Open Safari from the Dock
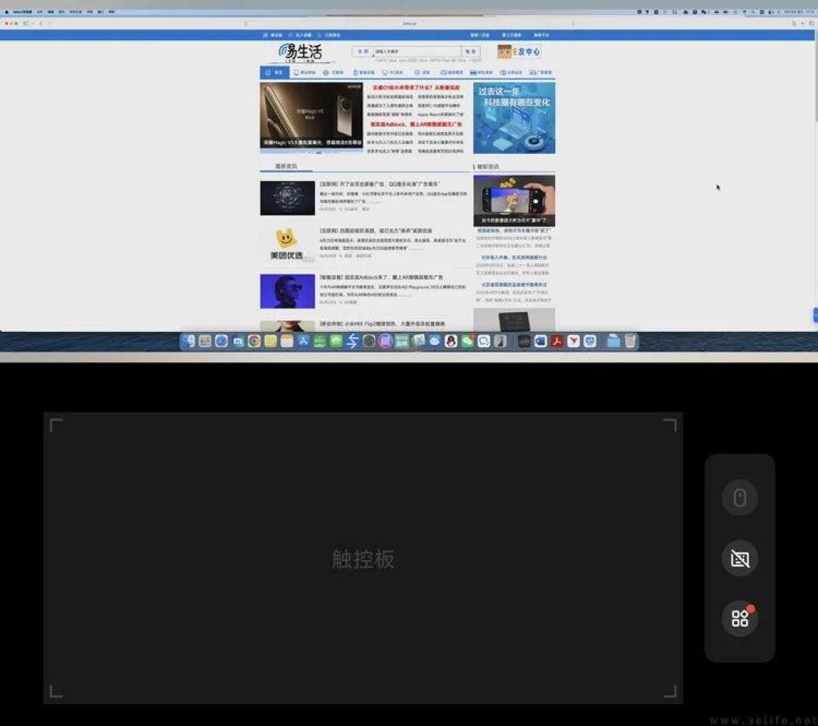This screenshot has height=726, width=818. pos(221,341)
